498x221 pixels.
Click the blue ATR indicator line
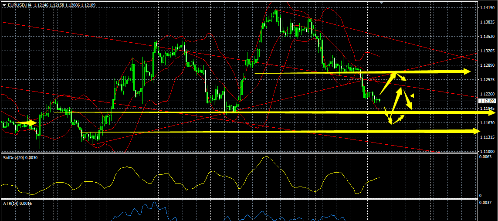(x=155, y=203)
